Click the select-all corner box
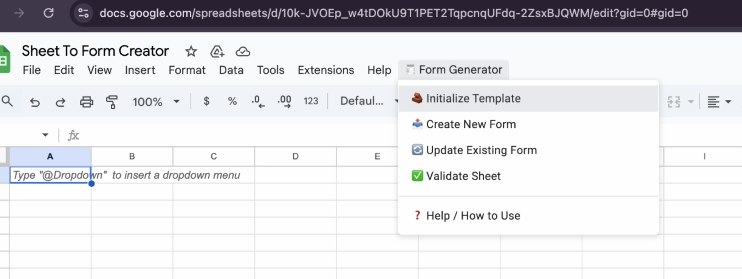This screenshot has width=742, height=279. click(4, 156)
